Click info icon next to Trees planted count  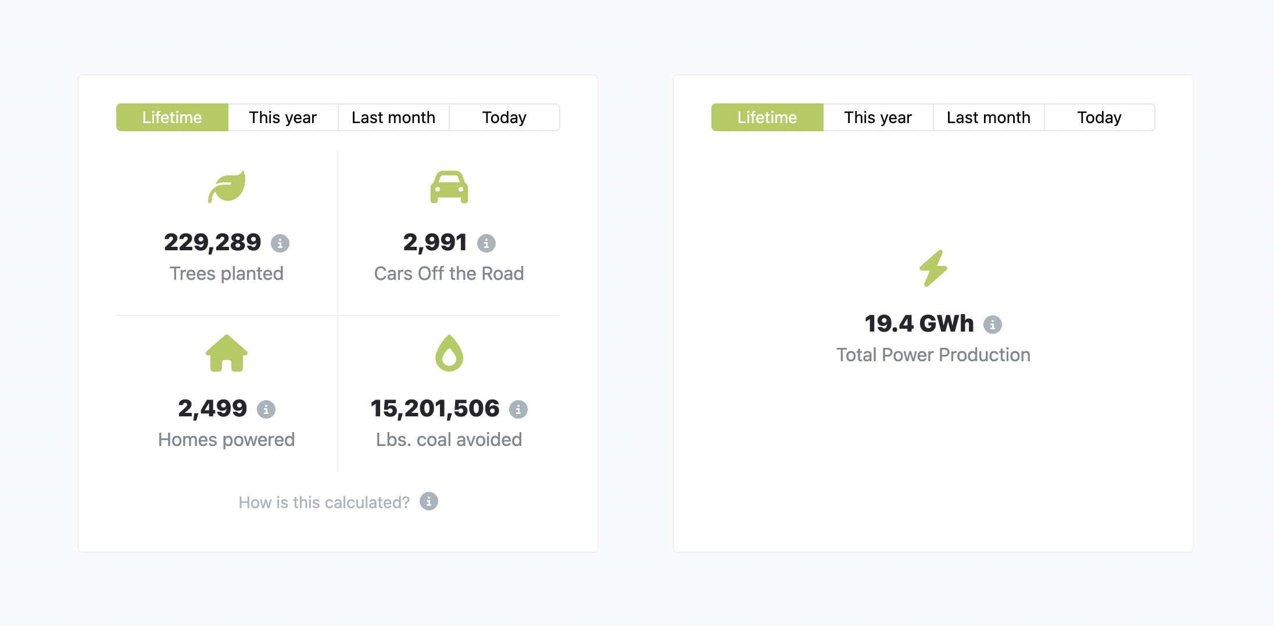pos(280,243)
